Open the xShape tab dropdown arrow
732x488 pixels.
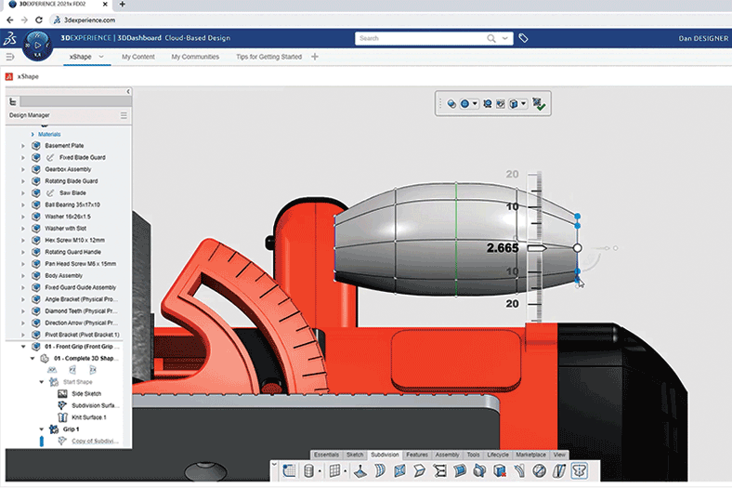point(101,57)
